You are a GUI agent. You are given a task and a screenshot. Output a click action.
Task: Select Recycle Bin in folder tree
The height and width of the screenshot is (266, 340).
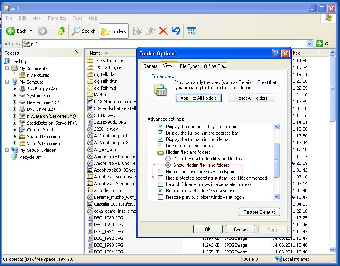pyautogui.click(x=30, y=157)
